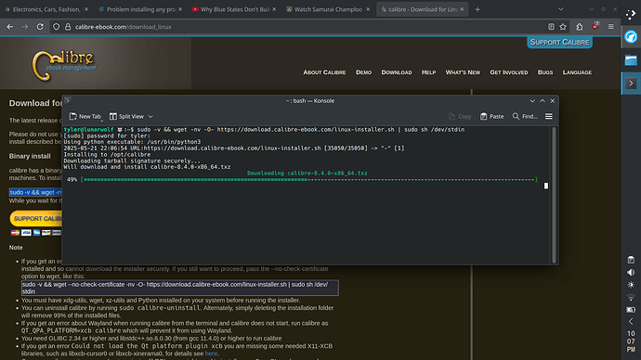Open the clock showing 10 07 PM
This screenshot has width=641, height=360.
[631, 341]
